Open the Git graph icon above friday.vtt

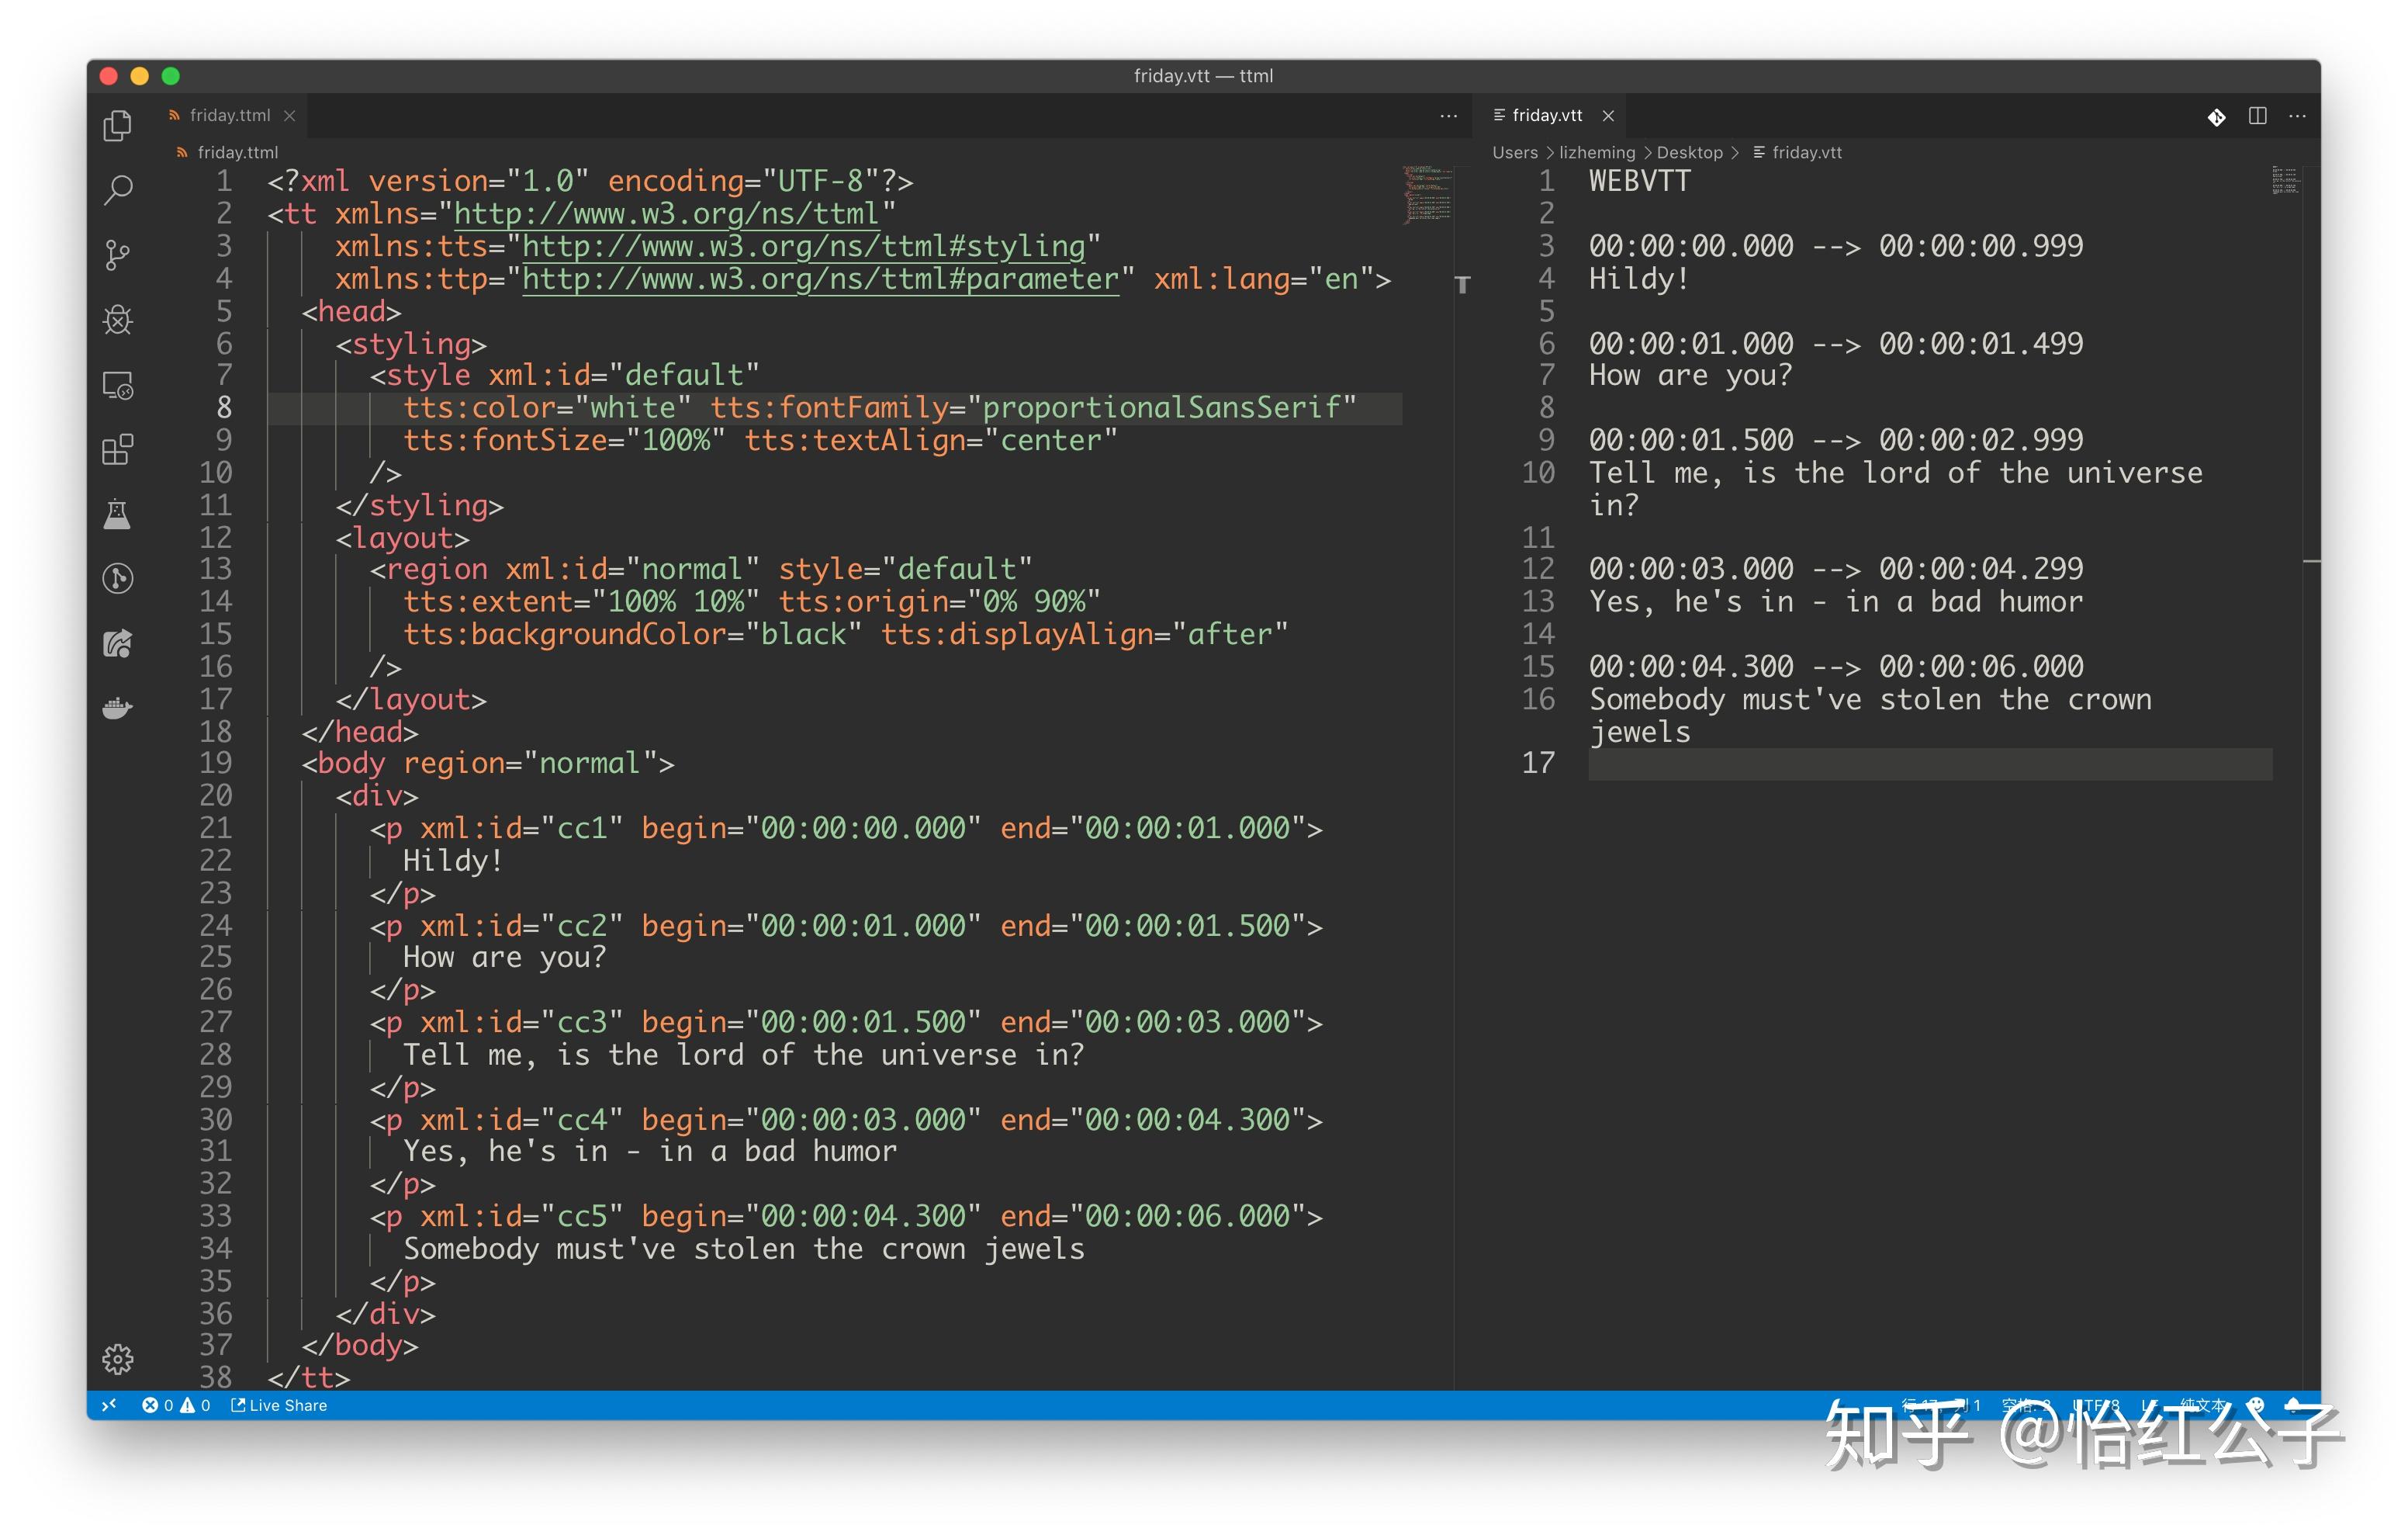point(2216,117)
